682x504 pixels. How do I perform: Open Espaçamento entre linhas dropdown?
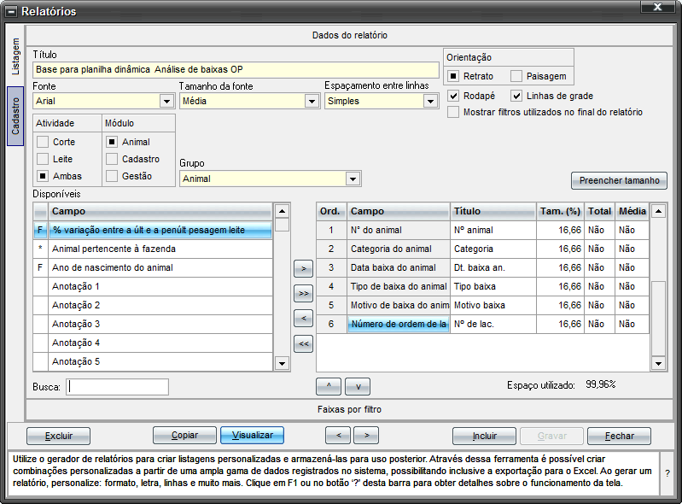pos(430,101)
